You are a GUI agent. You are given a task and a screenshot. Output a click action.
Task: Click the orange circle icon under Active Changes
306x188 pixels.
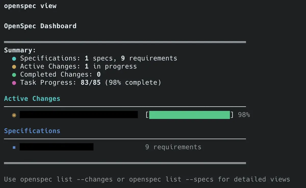pyautogui.click(x=14, y=115)
